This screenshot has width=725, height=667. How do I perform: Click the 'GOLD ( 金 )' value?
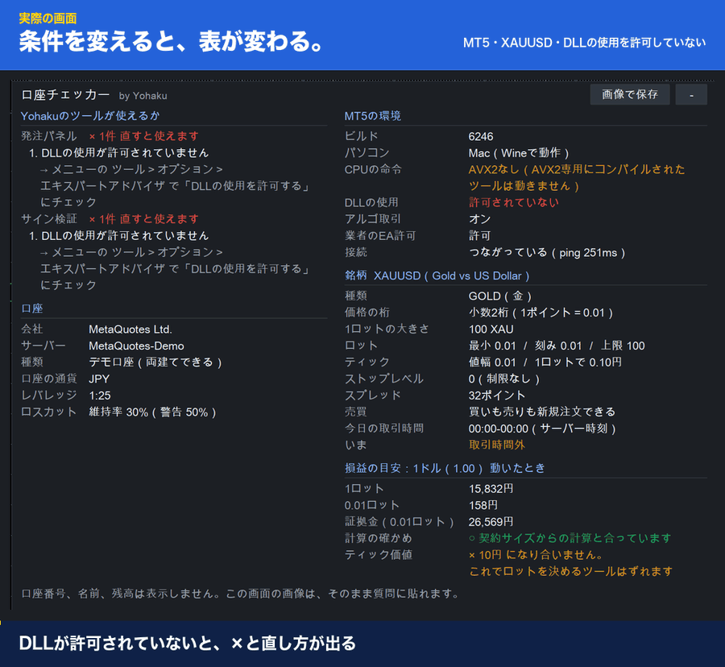point(500,296)
